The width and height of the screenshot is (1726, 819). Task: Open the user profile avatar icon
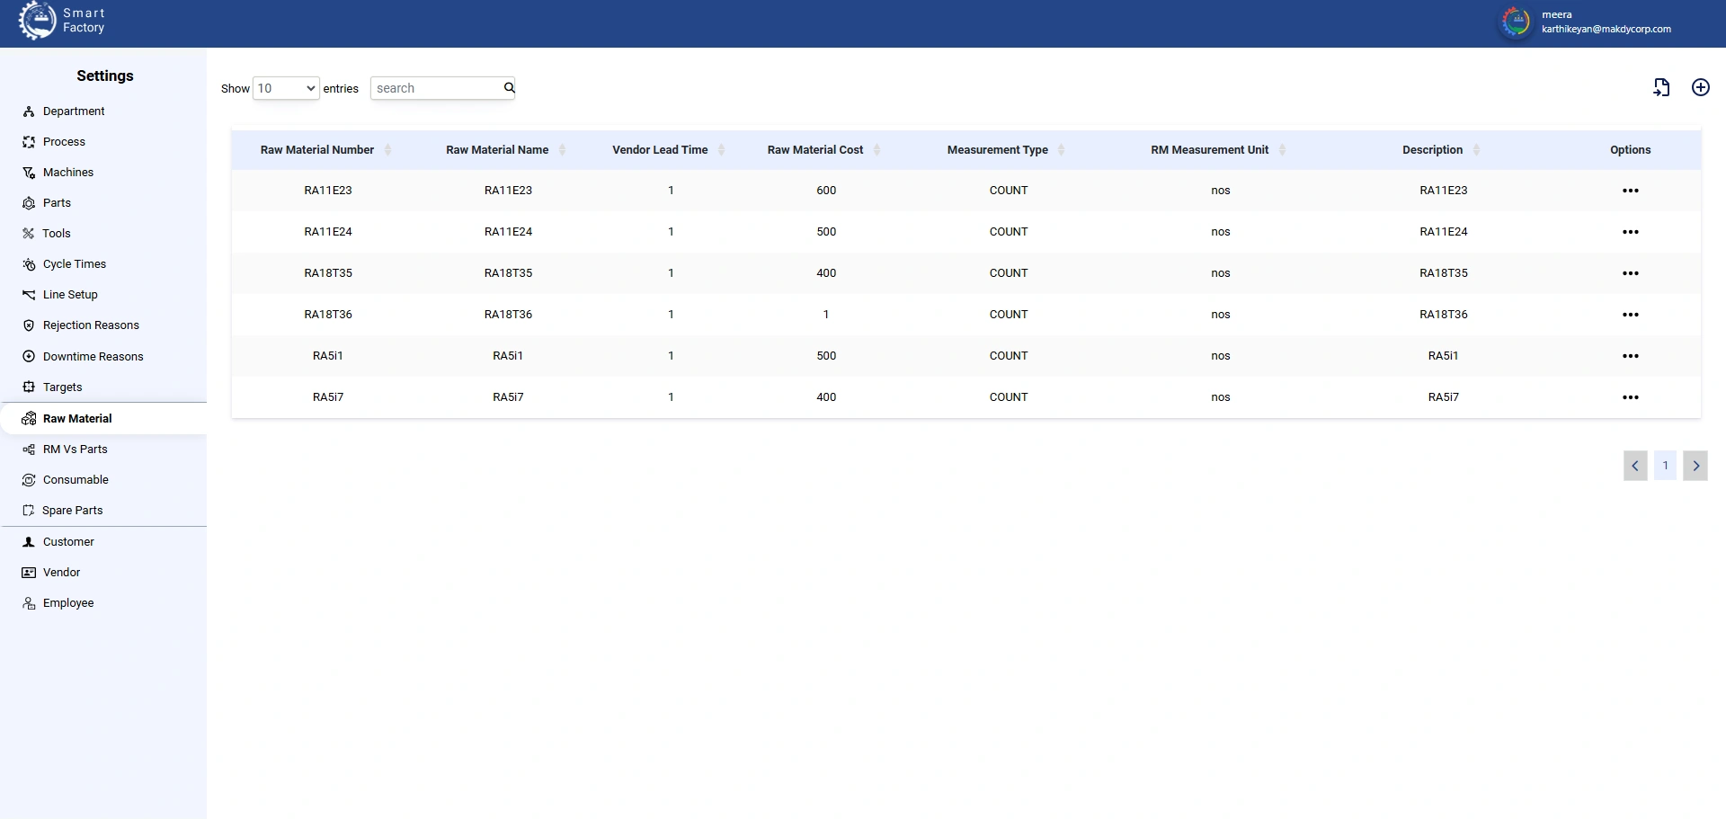[x=1516, y=22]
